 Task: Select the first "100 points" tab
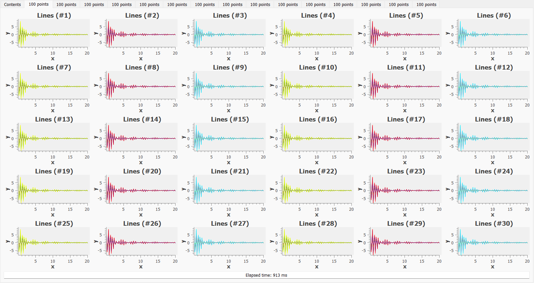[x=39, y=4]
